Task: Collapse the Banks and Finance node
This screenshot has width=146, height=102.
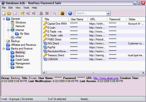Action: [4, 49]
